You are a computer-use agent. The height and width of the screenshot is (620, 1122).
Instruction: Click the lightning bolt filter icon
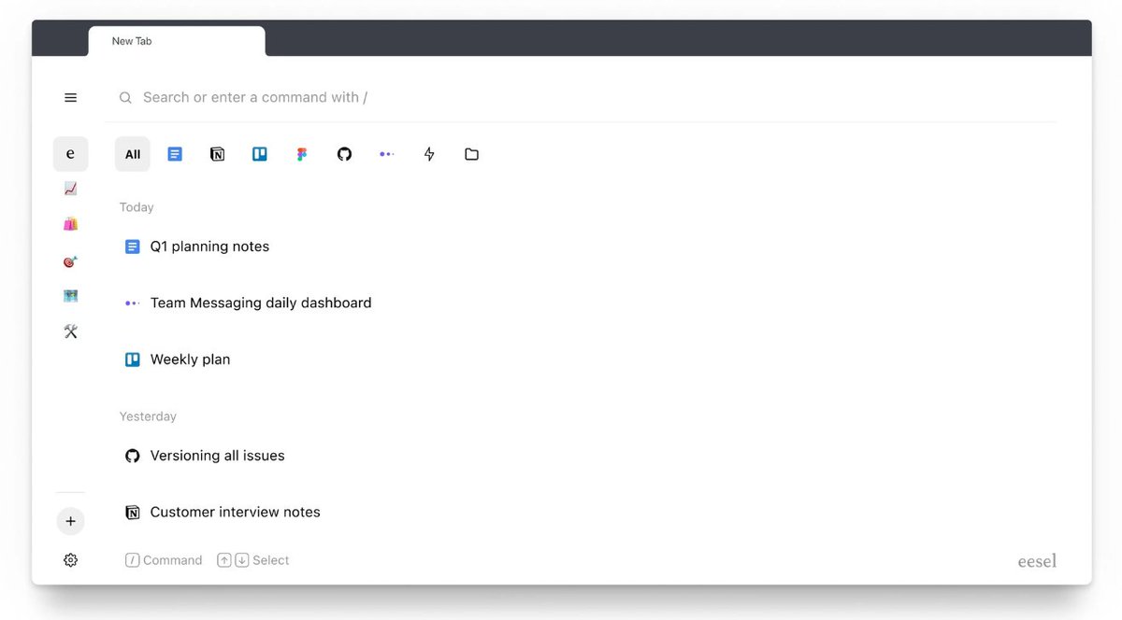(x=429, y=154)
